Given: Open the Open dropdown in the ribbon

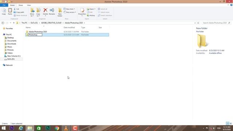Looking at the screenshot, I should click(91, 9).
